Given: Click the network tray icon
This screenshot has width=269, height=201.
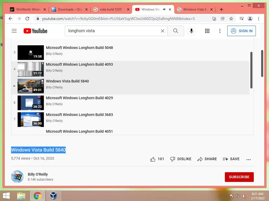Looking at the screenshot, I should click(238, 196).
